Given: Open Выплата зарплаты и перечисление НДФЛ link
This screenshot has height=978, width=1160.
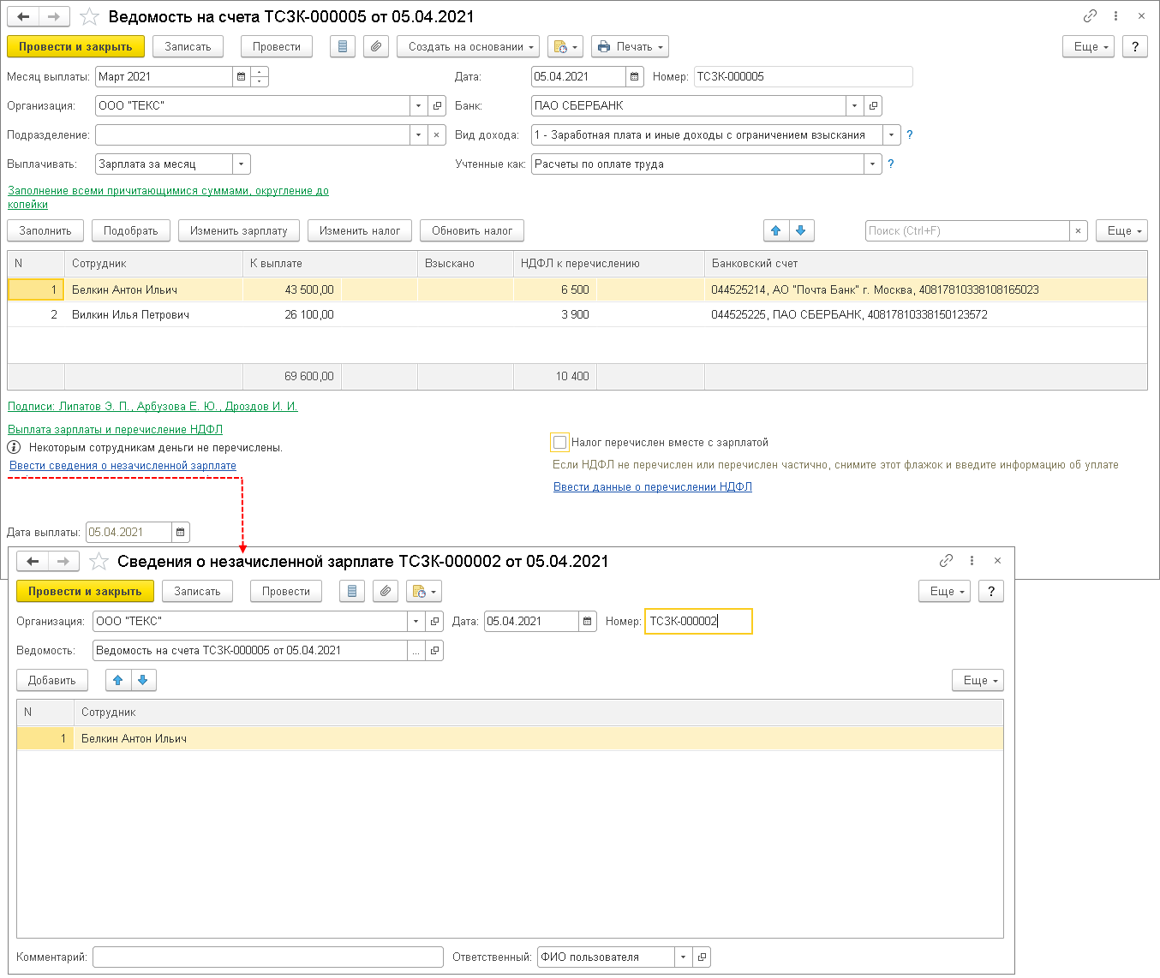Looking at the screenshot, I should point(115,429).
